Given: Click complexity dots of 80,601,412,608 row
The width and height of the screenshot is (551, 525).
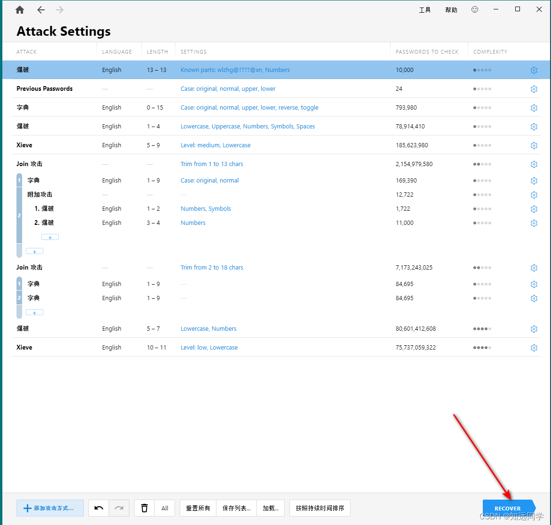Looking at the screenshot, I should (x=482, y=329).
